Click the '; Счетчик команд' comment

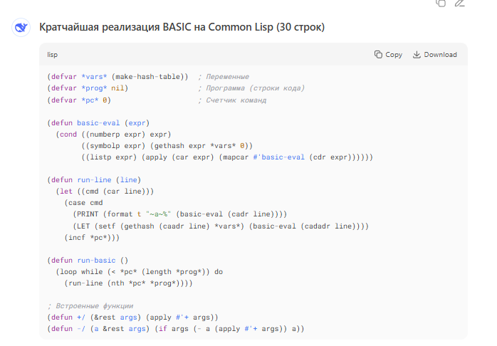232,100
